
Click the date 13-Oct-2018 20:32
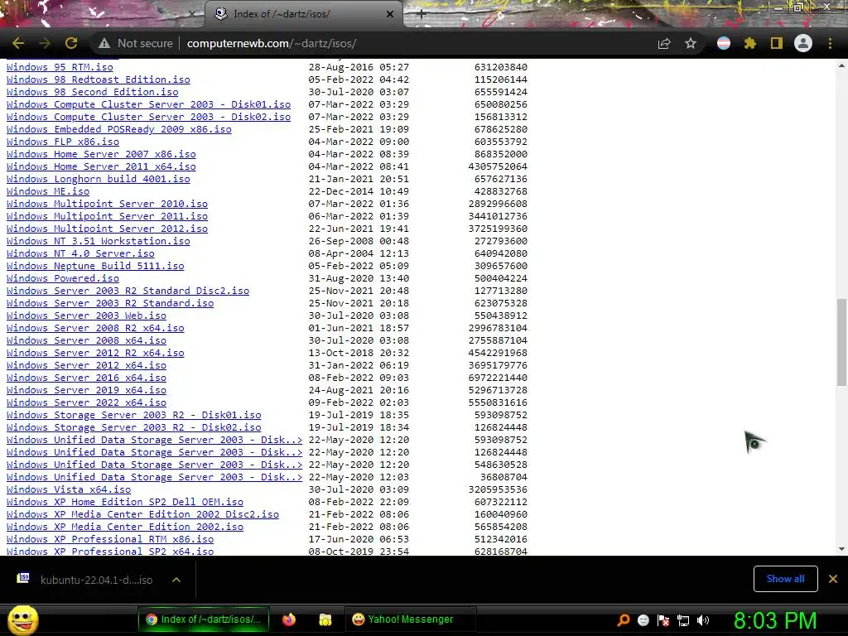[x=359, y=353]
